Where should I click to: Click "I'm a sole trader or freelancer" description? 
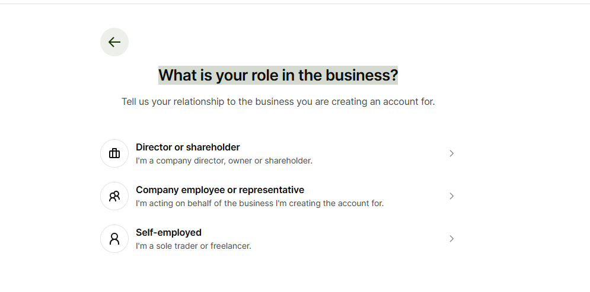pyautogui.click(x=193, y=246)
